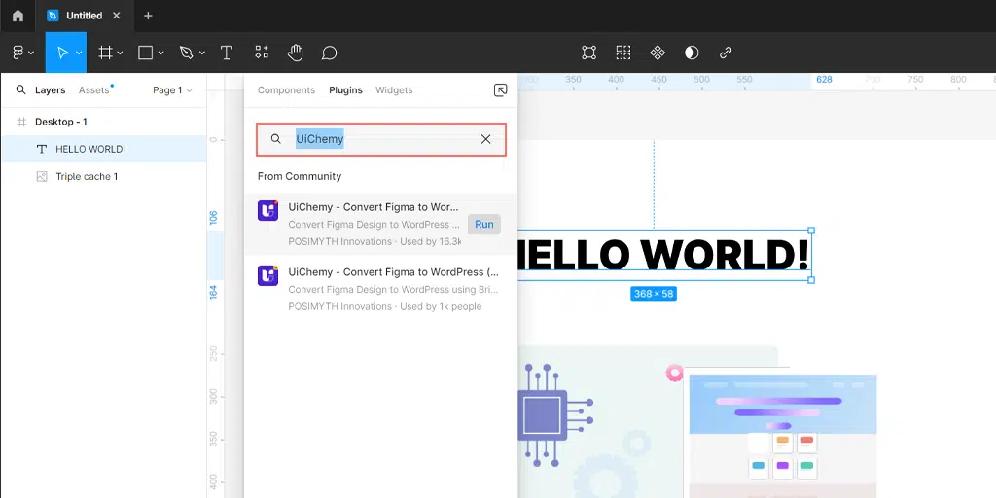
Task: Click the 368 × 58 size label
Action: pyautogui.click(x=654, y=294)
